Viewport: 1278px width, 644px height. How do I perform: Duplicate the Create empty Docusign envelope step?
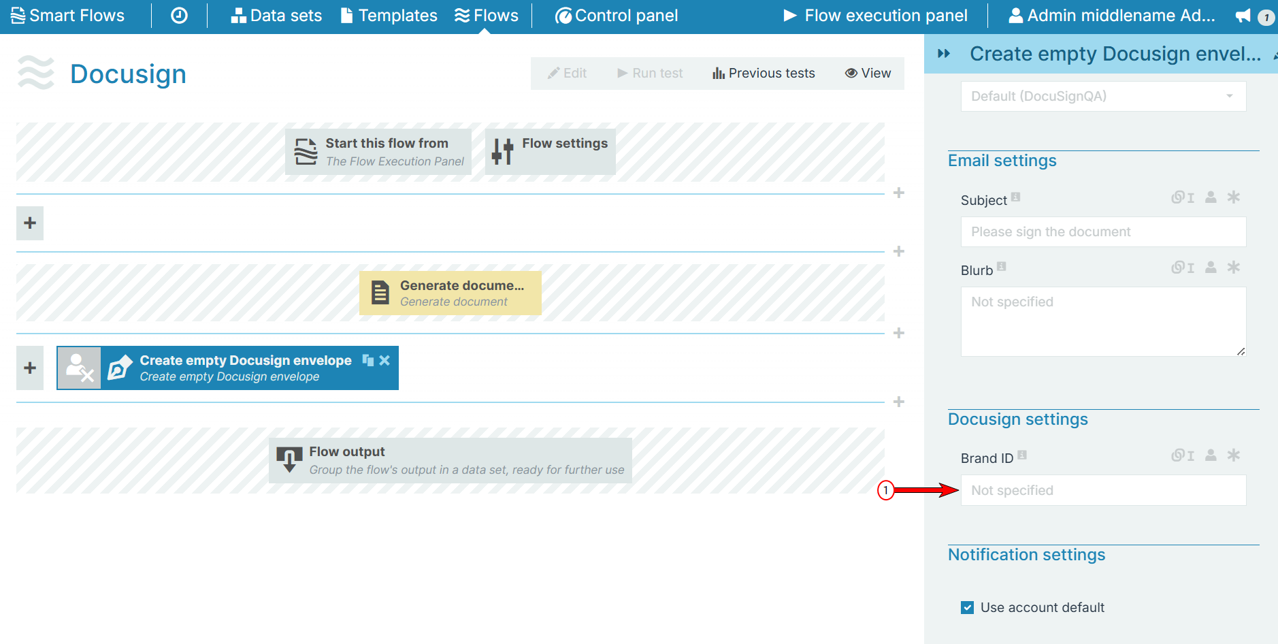(367, 360)
